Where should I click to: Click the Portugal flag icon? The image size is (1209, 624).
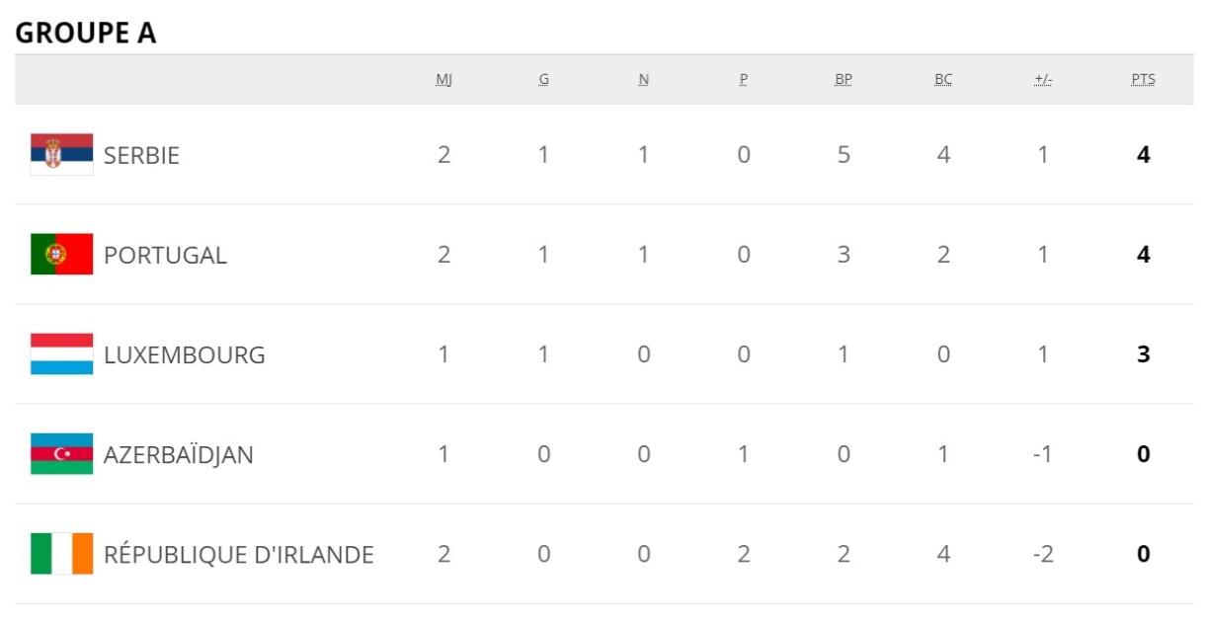(x=61, y=255)
